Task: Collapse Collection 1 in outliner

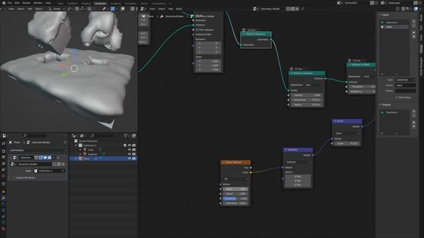Action: pyautogui.click(x=76, y=145)
